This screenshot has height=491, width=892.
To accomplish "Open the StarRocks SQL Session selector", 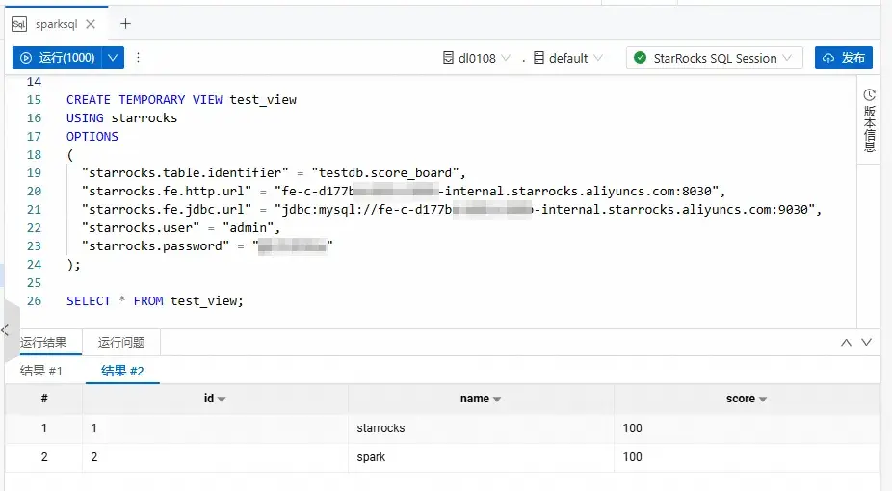I will point(714,58).
